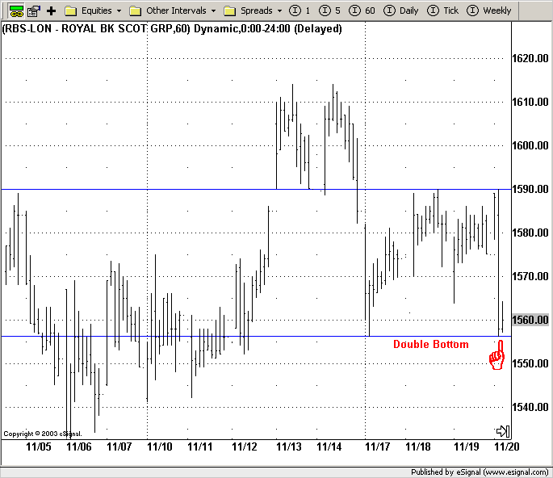This screenshot has height=478, width=553.
Task: Click the 11/18 date axis label
Action: 418,447
